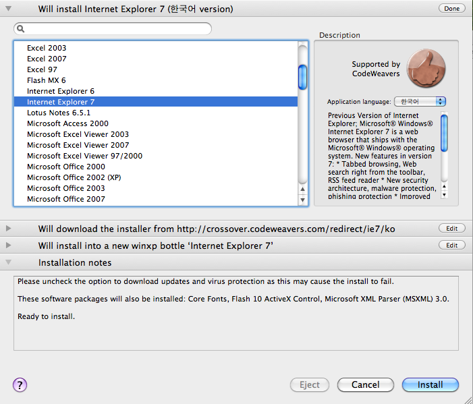Click the Cancel button
473x404 pixels.
[x=365, y=384]
